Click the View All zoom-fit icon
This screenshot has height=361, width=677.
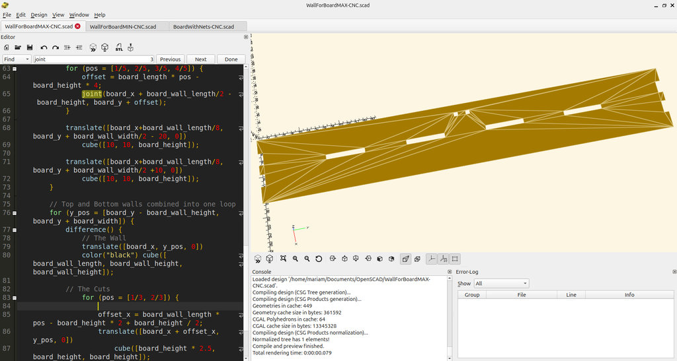click(283, 259)
